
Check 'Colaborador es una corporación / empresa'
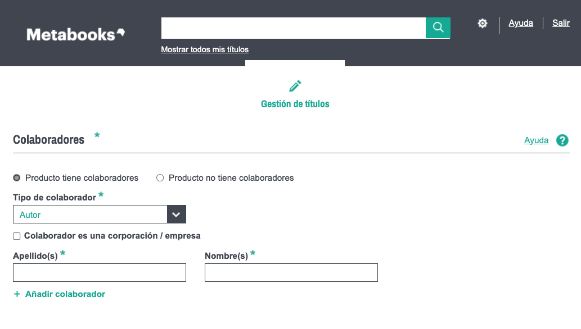17,236
